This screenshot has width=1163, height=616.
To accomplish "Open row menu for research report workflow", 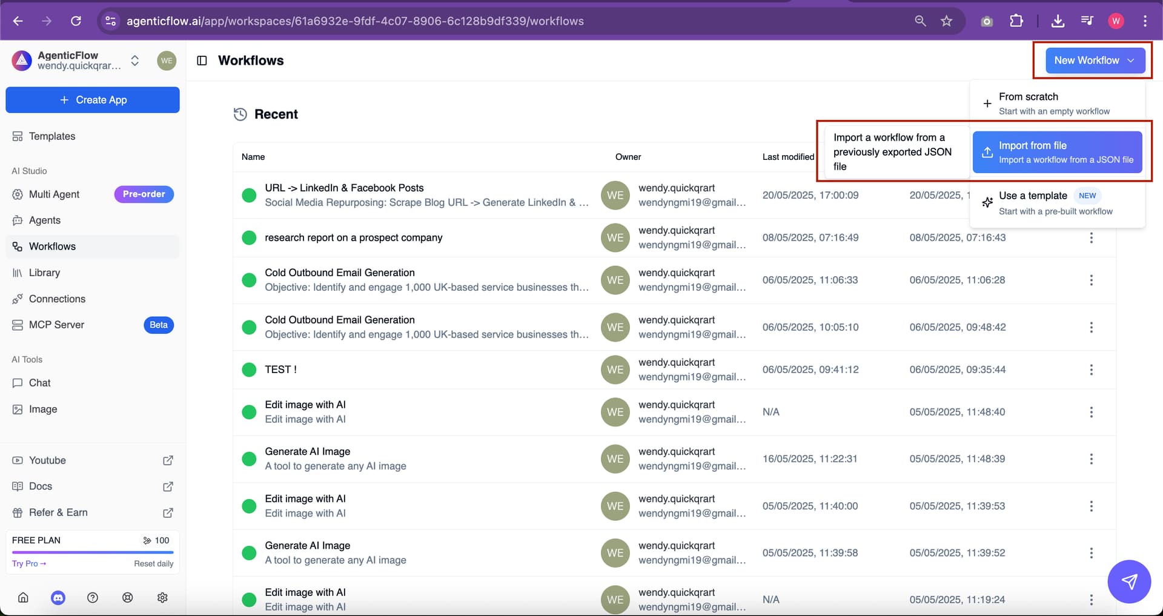I will [1092, 238].
